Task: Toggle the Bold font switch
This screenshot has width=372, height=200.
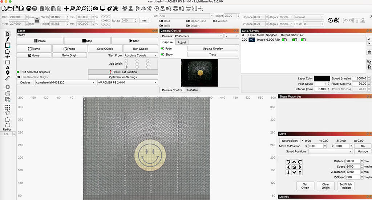Action: (x=161, y=21)
